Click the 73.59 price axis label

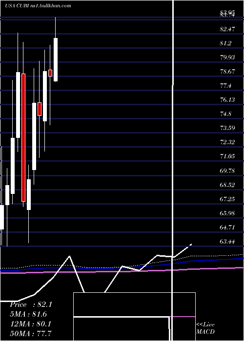coord(227,128)
